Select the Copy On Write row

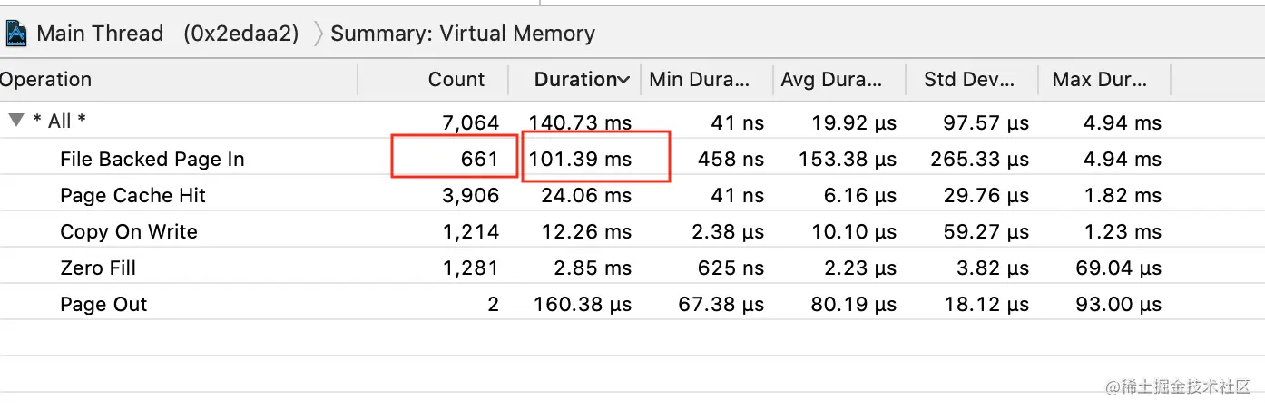click(x=128, y=232)
